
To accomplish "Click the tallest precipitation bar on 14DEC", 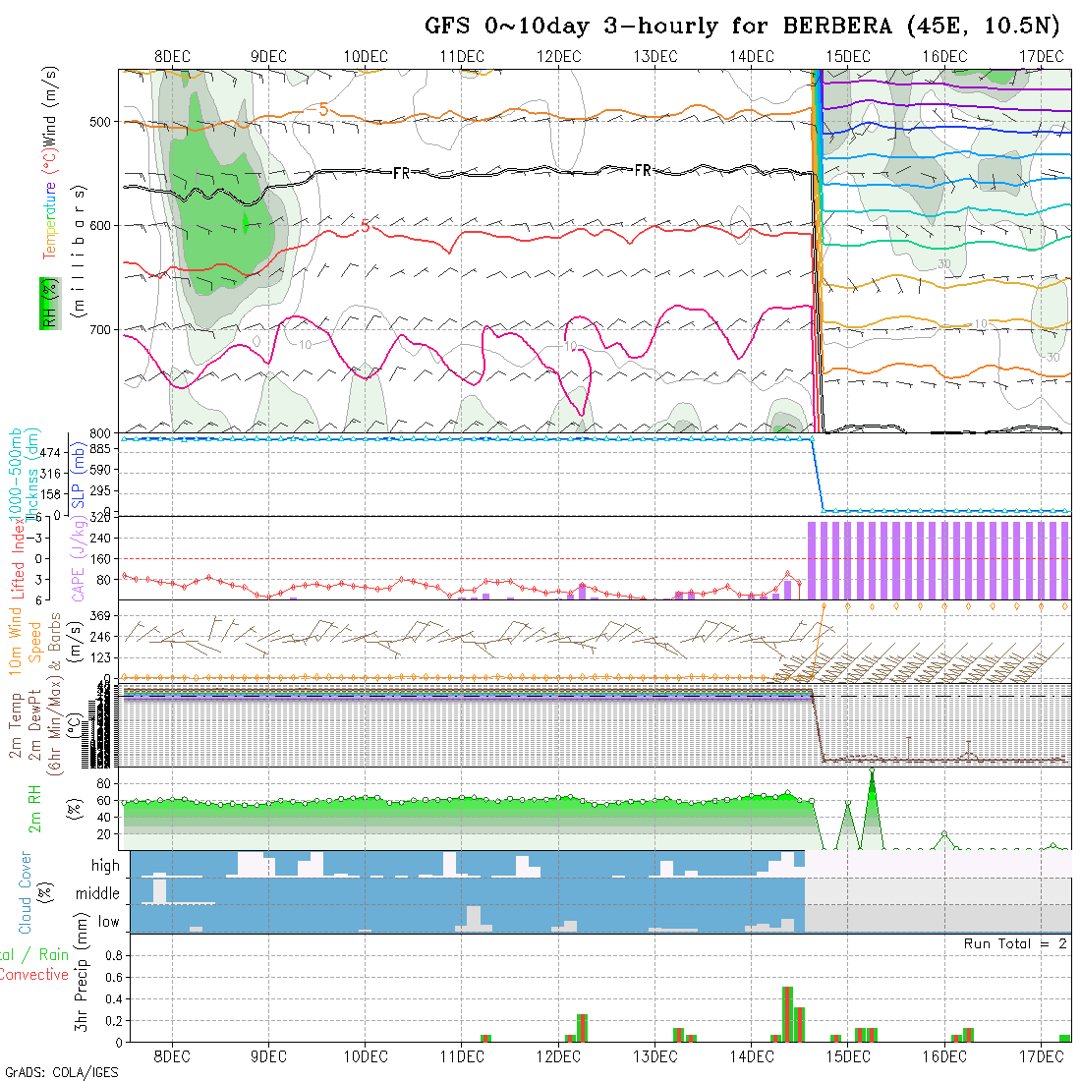I will click(x=787, y=1013).
